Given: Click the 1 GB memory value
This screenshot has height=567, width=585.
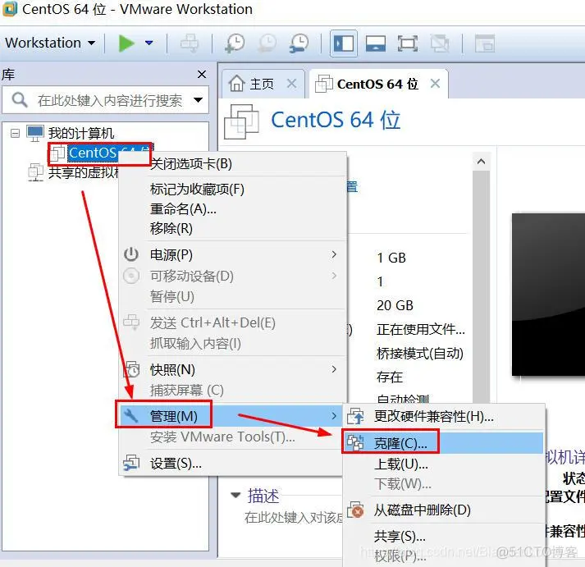Looking at the screenshot, I should (391, 258).
